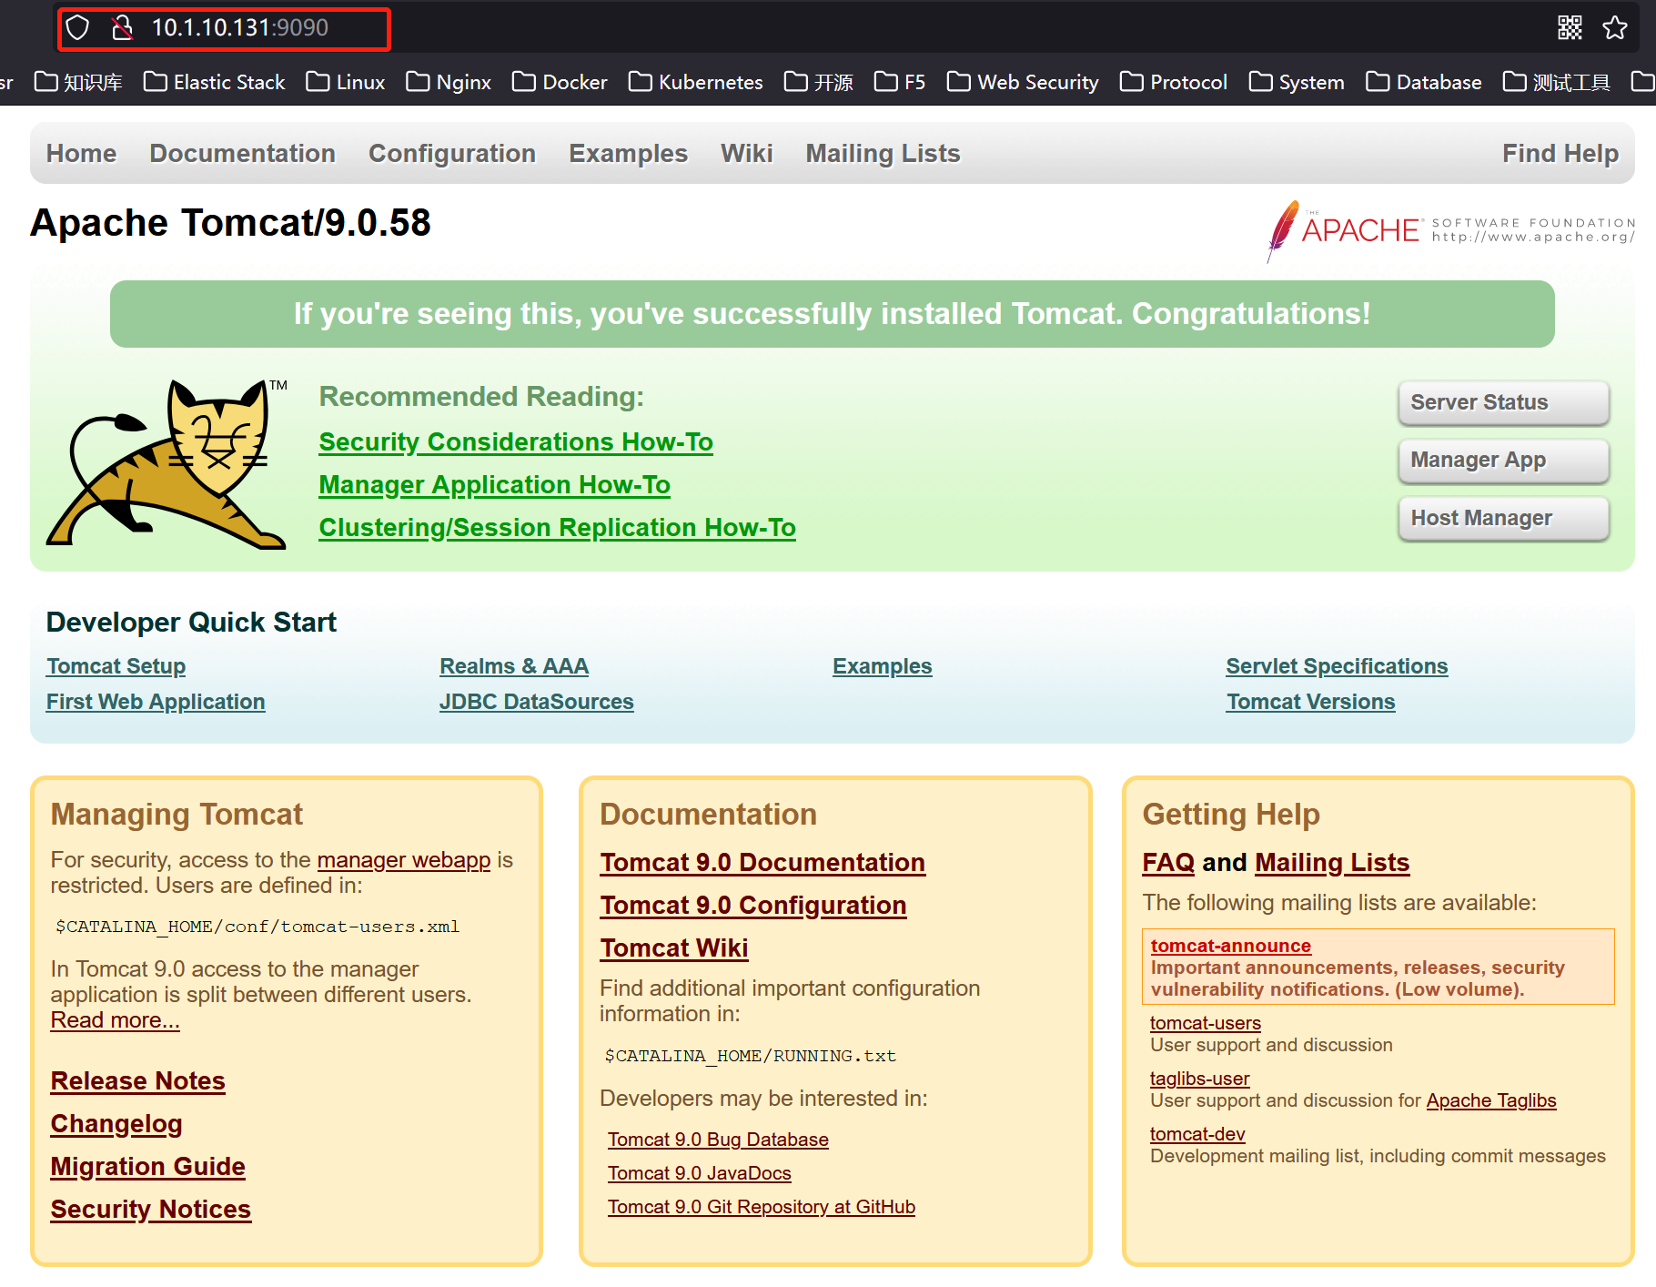Open the Realms & AAA link
Viewport: 1656px width, 1287px height.
514,666
